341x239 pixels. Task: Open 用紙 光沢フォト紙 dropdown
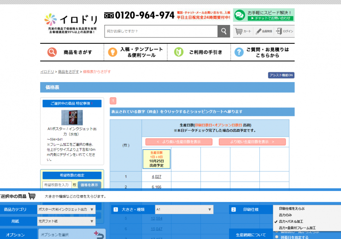66,221
